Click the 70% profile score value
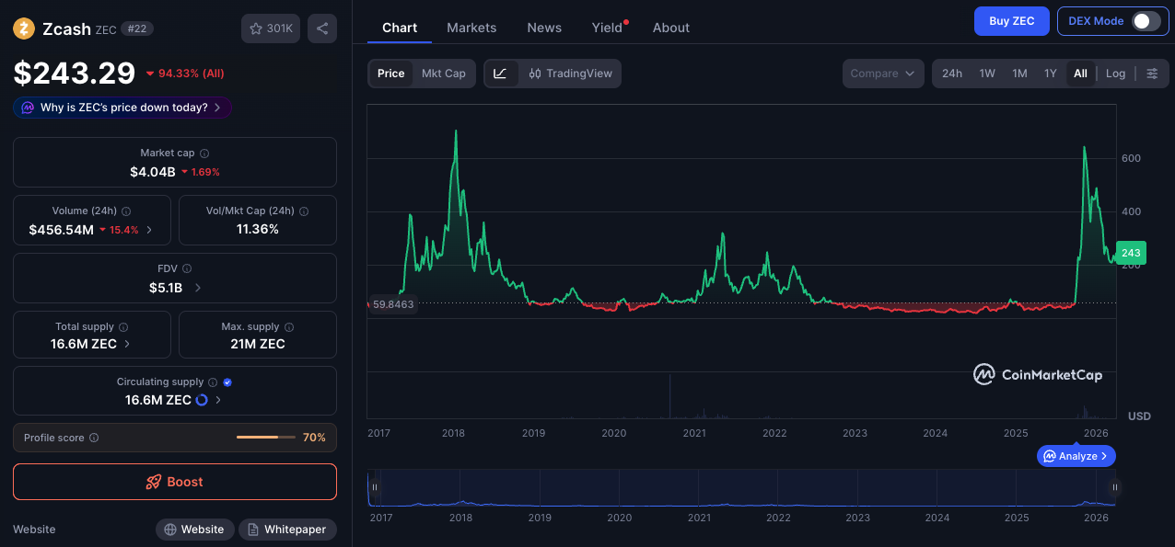This screenshot has width=1175, height=547. [x=314, y=438]
